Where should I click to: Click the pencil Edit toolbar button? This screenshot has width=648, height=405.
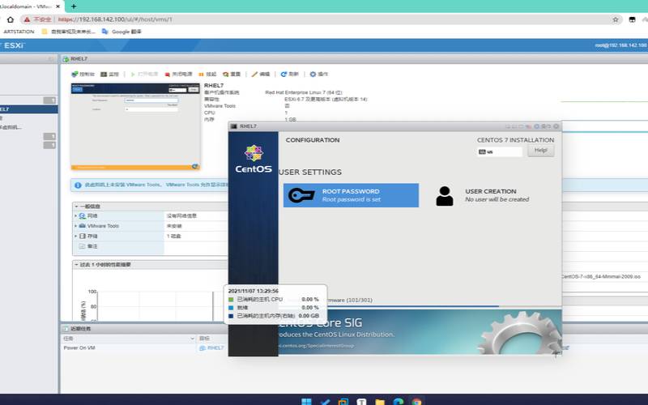(x=261, y=74)
